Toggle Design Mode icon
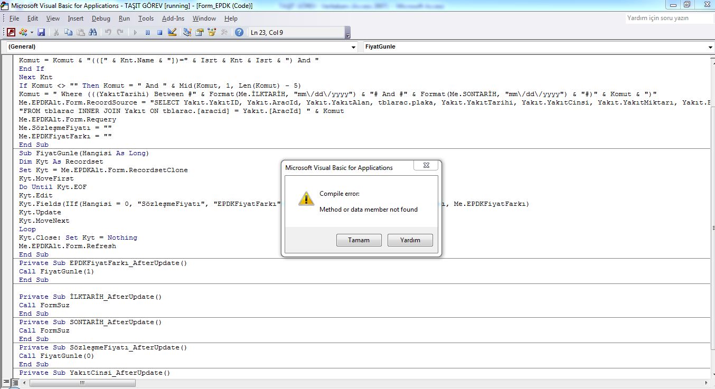The image size is (715, 389). point(172,32)
